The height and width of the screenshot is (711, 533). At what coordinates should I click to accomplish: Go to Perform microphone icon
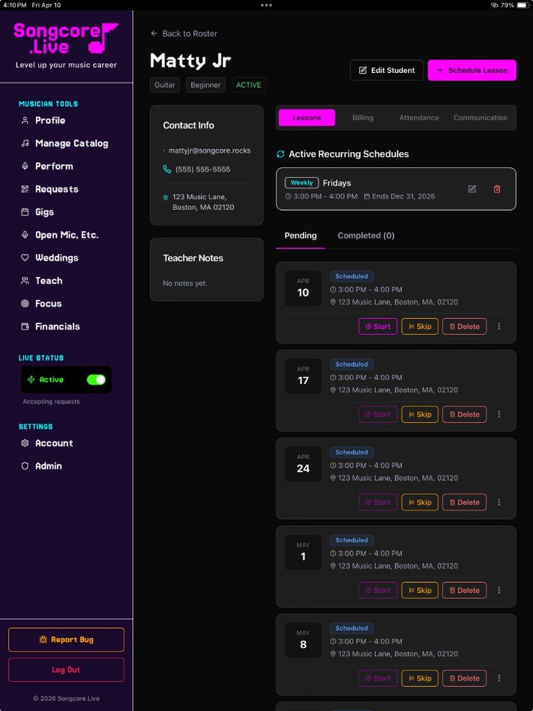tap(25, 166)
